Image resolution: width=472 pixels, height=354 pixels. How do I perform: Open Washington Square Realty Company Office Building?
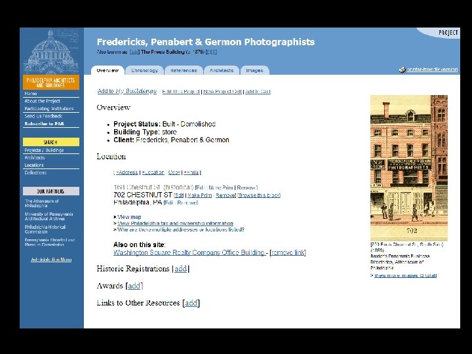pyautogui.click(x=189, y=252)
